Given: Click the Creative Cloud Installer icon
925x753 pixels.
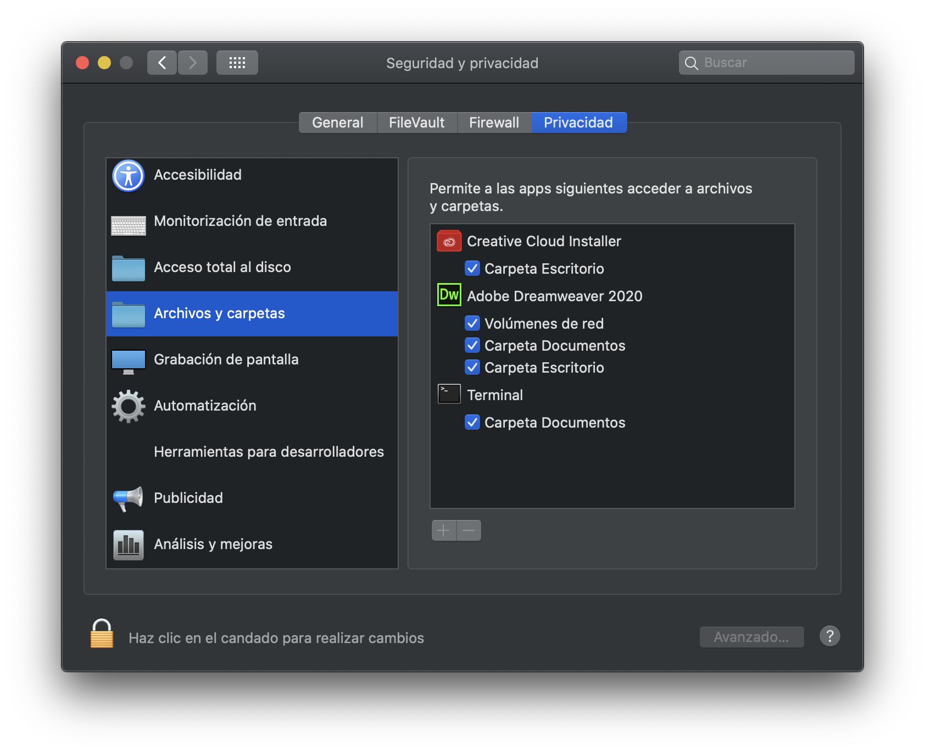Looking at the screenshot, I should tap(449, 241).
